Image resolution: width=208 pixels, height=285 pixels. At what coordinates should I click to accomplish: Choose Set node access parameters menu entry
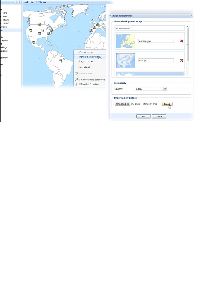point(92,80)
